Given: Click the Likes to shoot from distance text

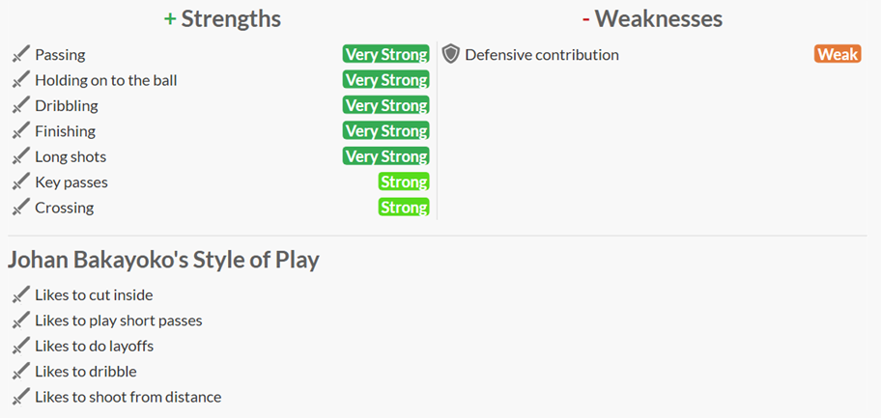Looking at the screenshot, I should tap(128, 397).
